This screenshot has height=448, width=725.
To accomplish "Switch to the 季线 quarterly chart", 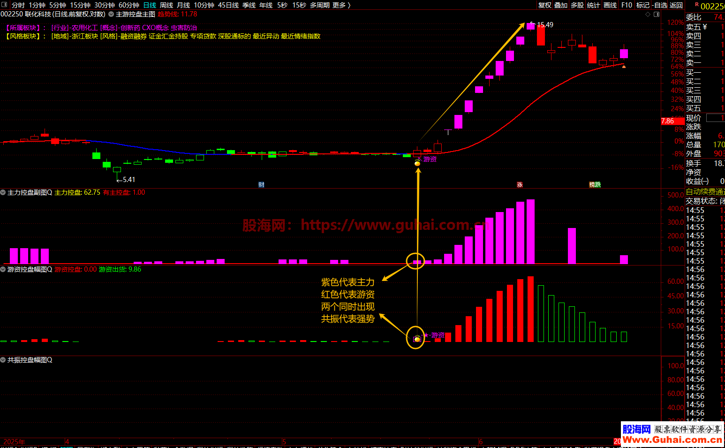I will (x=249, y=5).
